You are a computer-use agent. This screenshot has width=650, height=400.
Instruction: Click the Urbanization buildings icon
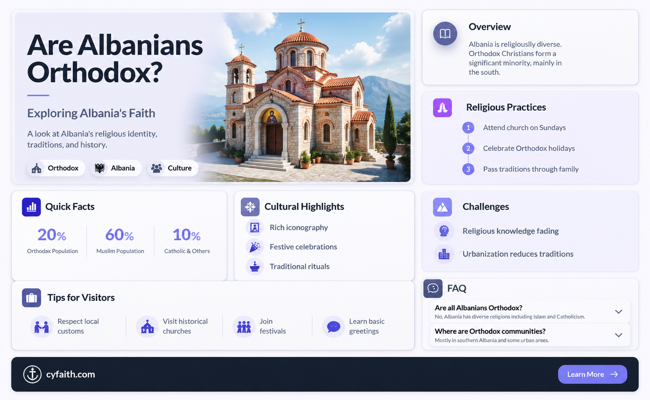pyautogui.click(x=444, y=254)
